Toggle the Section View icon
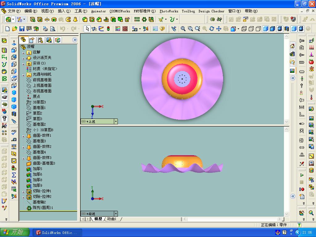Screen dimensions: 316x237 click(x=287, y=29)
